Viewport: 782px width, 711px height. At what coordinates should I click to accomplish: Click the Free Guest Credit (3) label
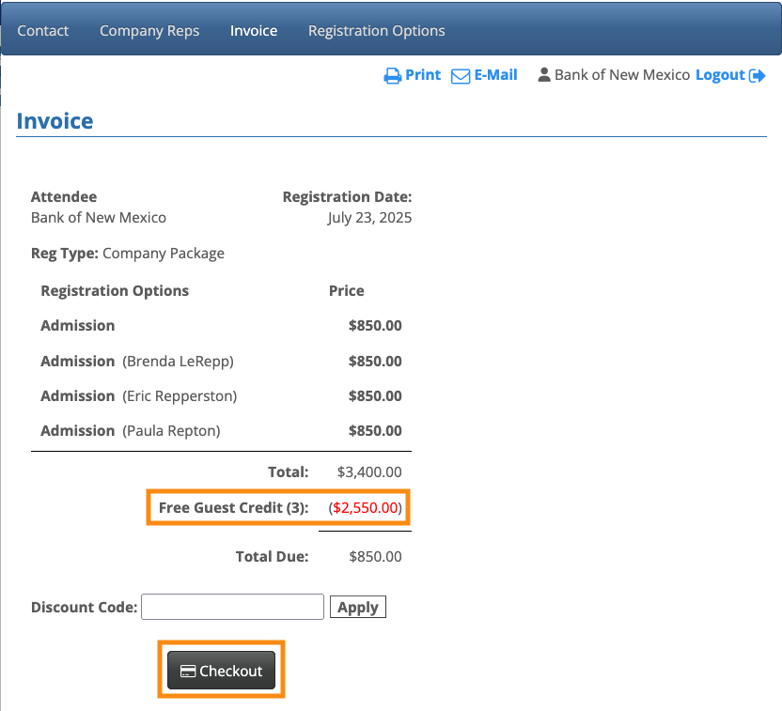[234, 508]
